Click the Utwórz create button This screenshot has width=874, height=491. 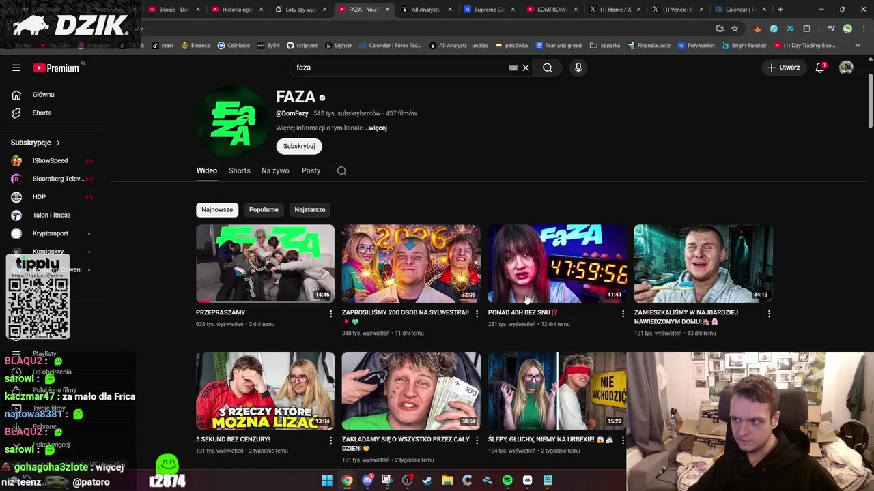click(x=783, y=68)
